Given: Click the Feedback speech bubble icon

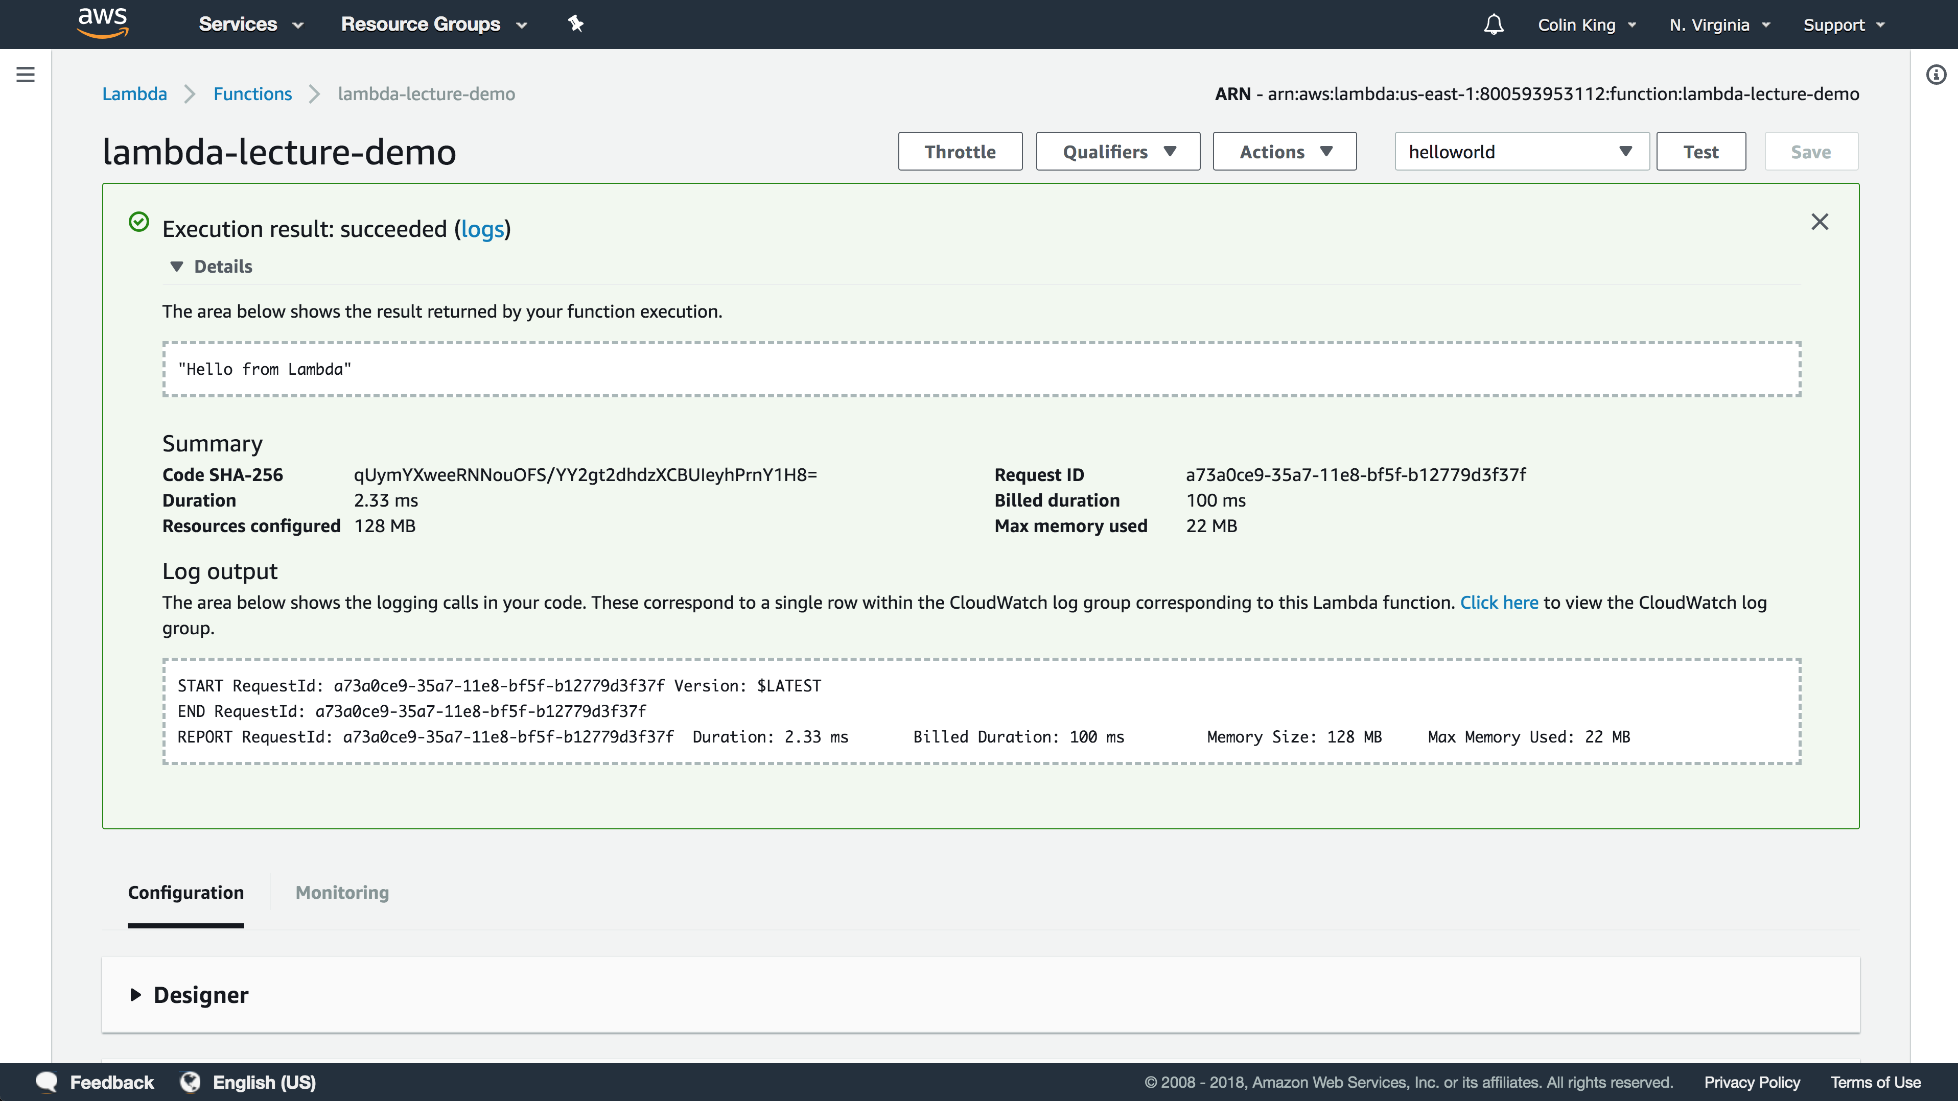Looking at the screenshot, I should (x=46, y=1082).
